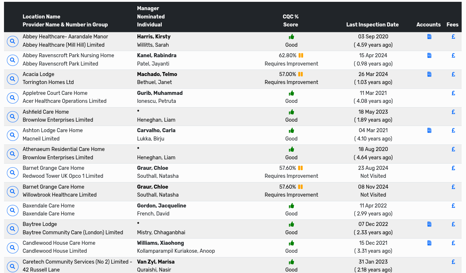Click magnifier icon for Ashfield Care Home

point(13,117)
